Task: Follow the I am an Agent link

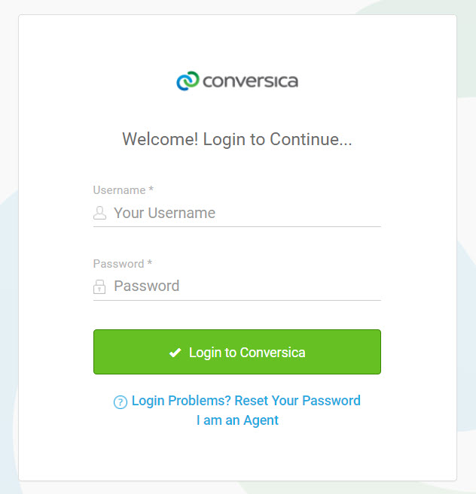Action: point(237,420)
